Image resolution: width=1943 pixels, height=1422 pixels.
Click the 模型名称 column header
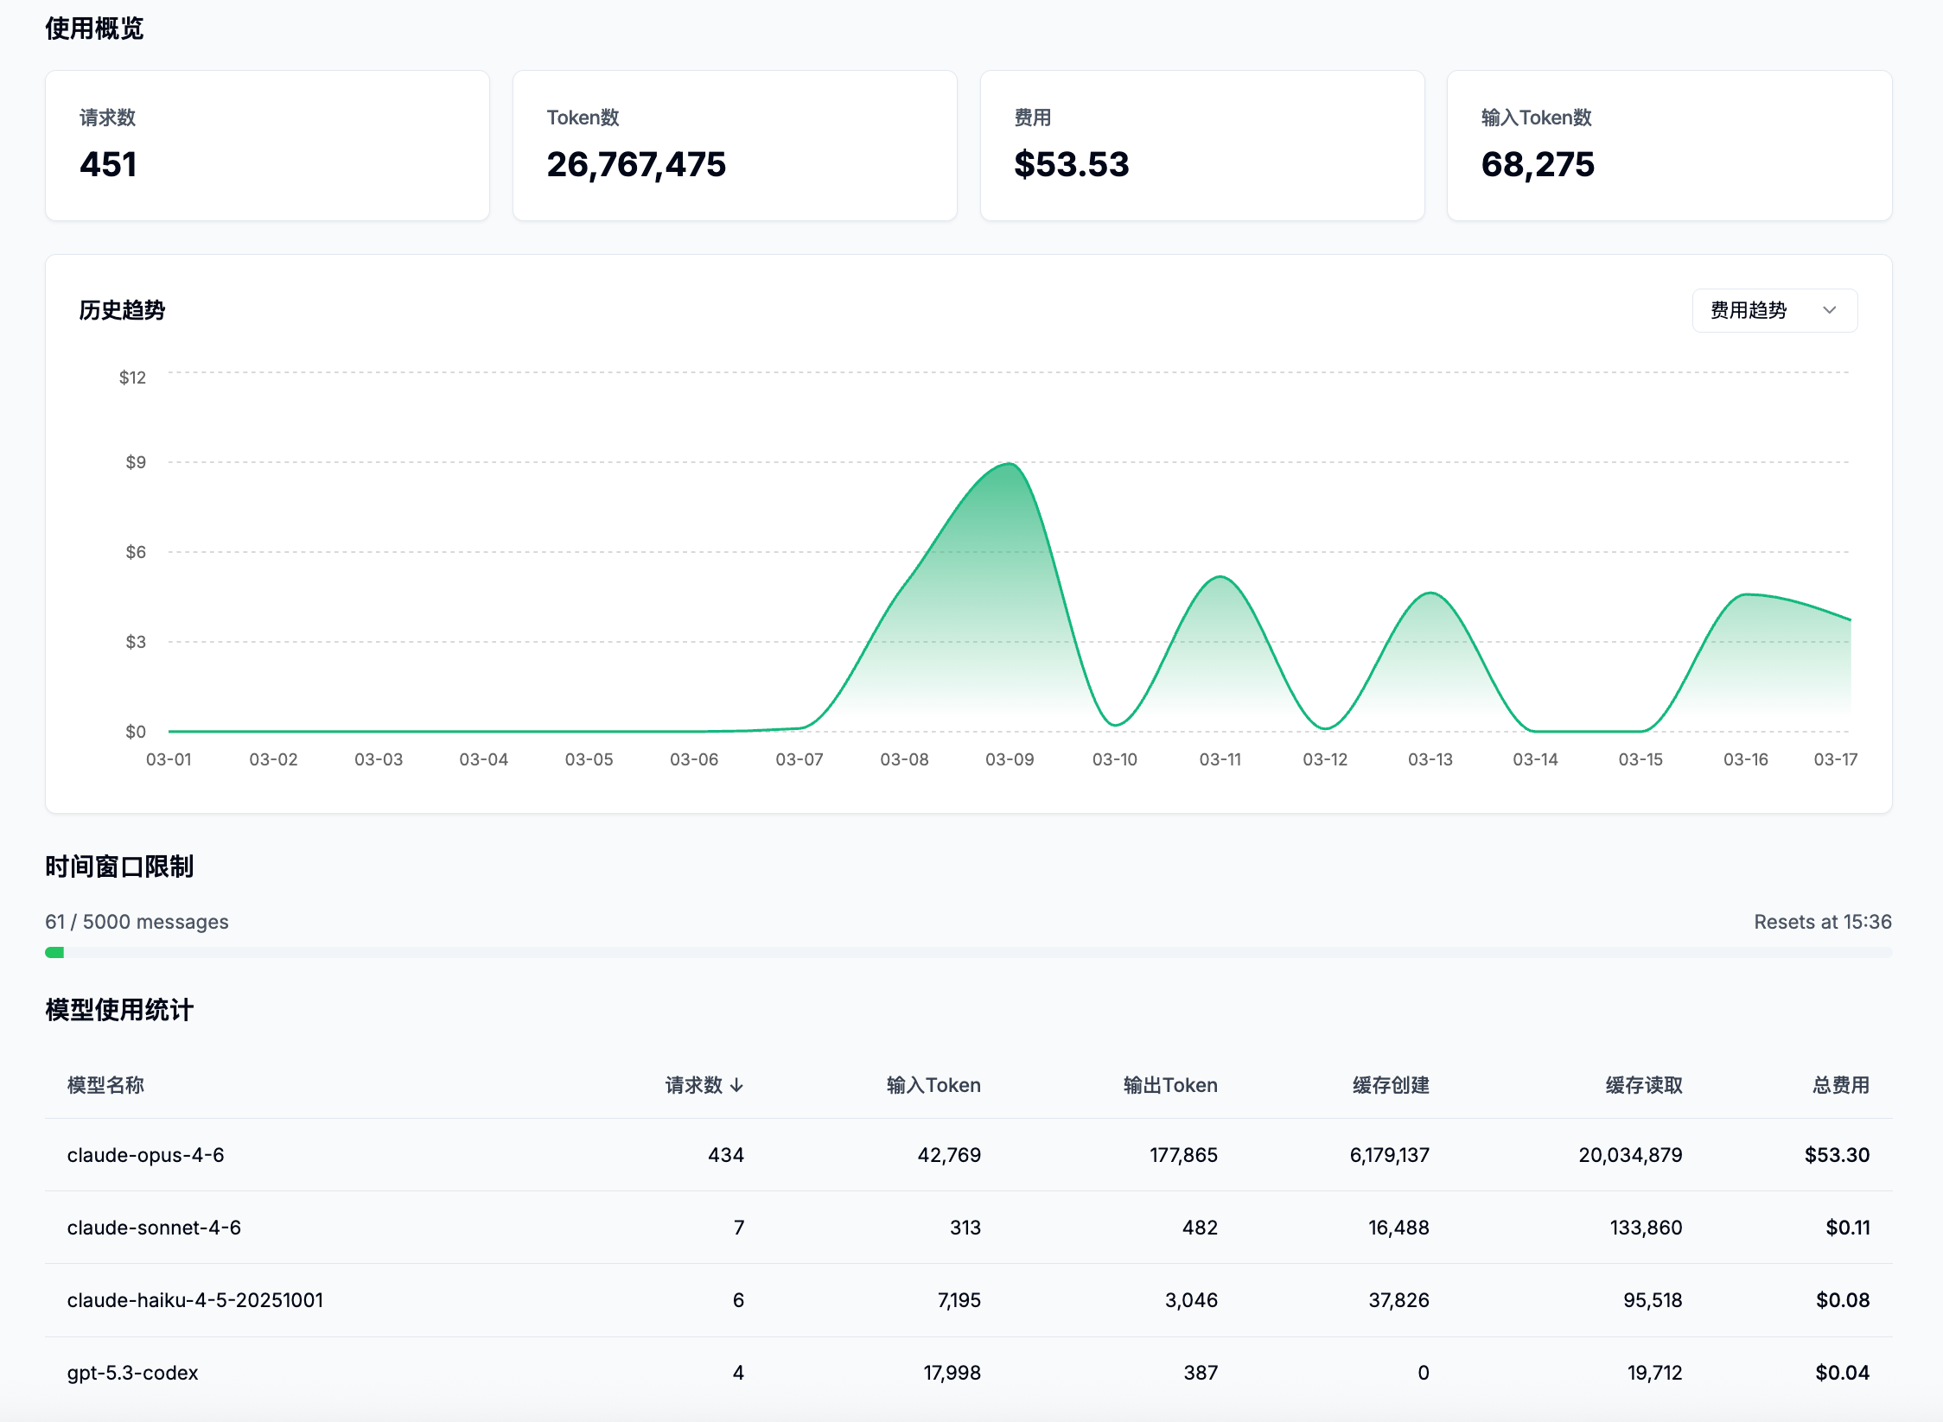(105, 1085)
